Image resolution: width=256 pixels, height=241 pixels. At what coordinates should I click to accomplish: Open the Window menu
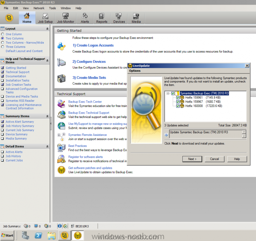[65, 8]
